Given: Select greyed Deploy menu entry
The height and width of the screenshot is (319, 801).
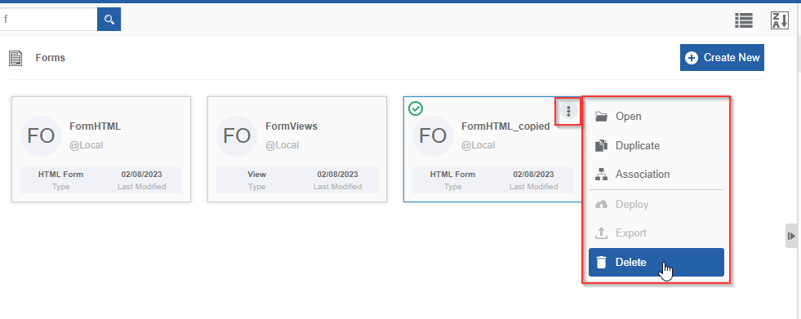Looking at the screenshot, I should pos(656,204).
